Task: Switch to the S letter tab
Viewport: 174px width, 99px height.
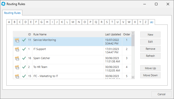Action: (x=107, y=22)
